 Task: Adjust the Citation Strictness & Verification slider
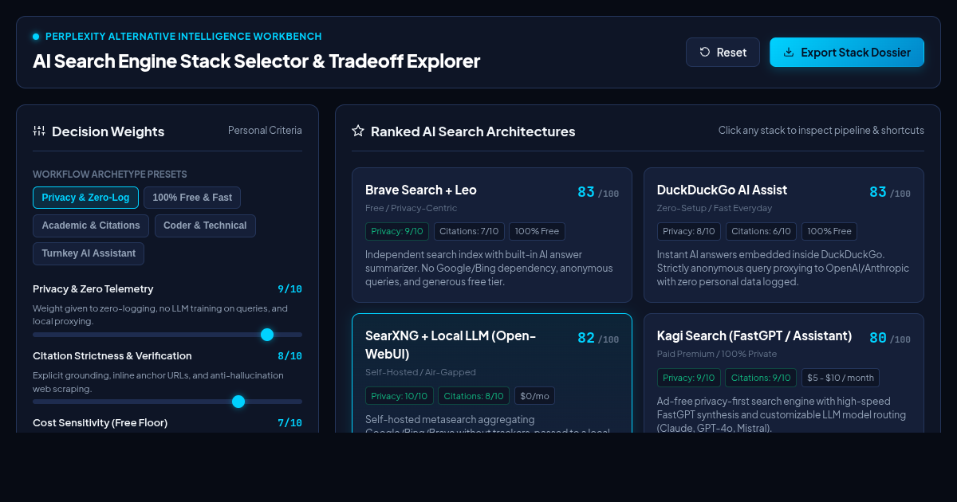point(167,402)
